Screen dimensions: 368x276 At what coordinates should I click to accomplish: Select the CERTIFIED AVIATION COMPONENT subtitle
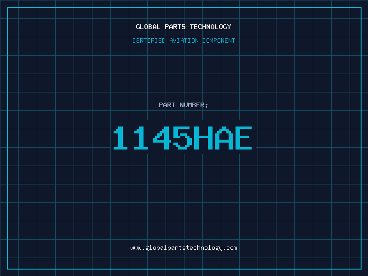(184, 40)
